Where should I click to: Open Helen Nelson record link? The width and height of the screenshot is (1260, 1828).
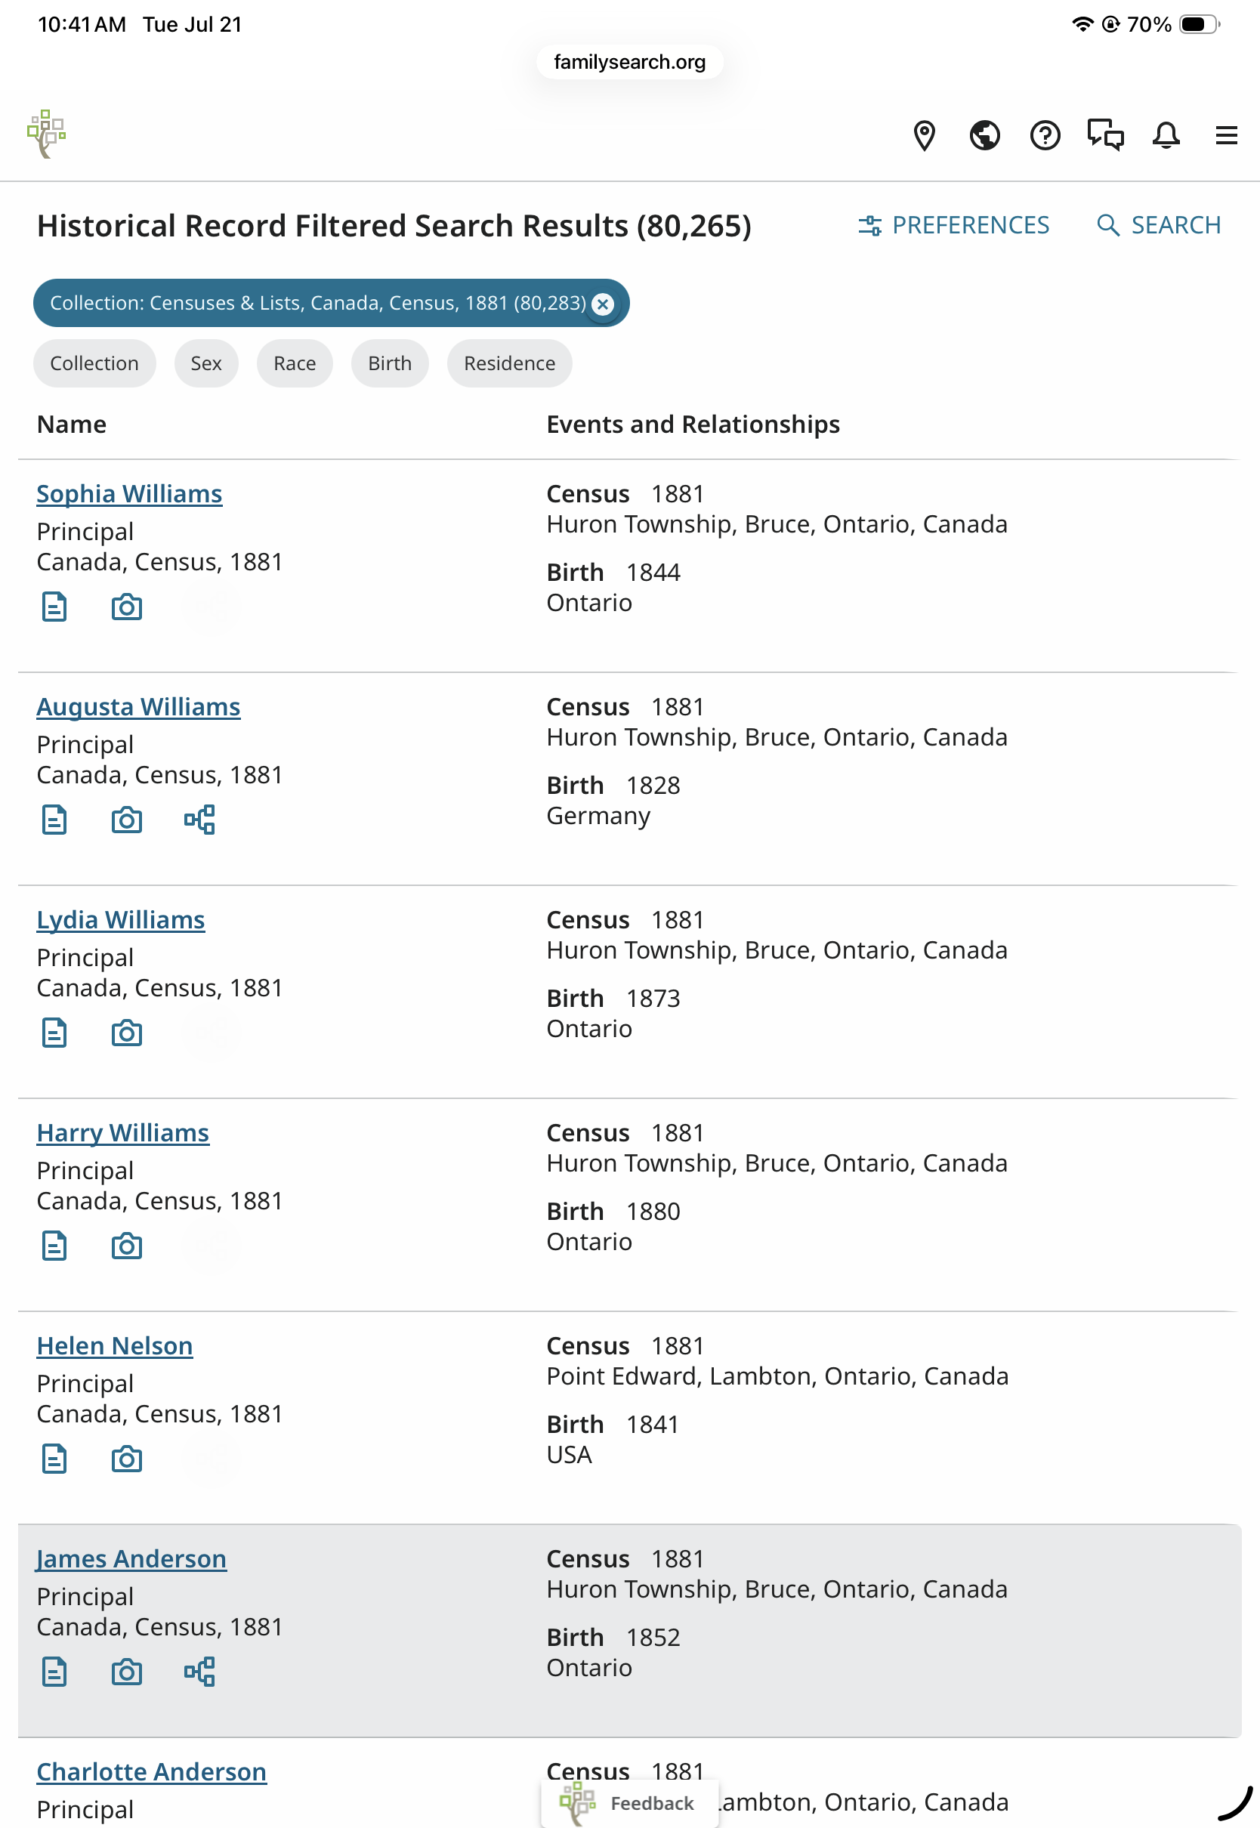115,1346
